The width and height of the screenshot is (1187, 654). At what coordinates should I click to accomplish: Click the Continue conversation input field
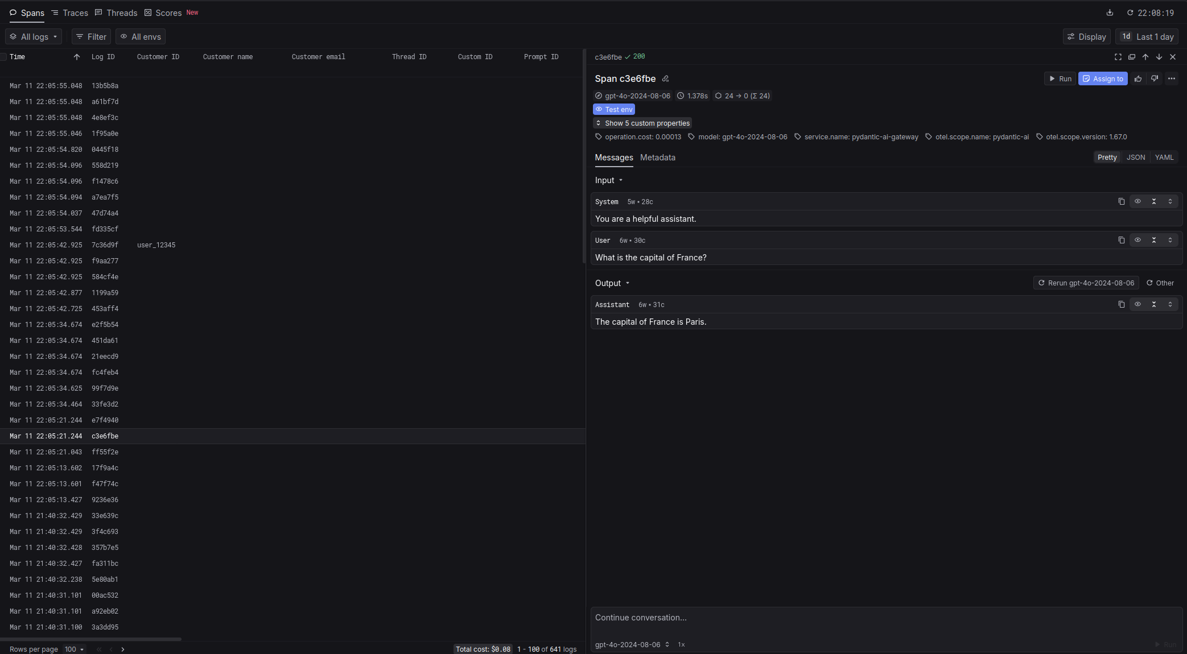pos(854,618)
